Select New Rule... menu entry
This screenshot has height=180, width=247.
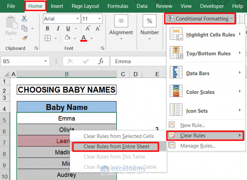click(x=206, y=125)
